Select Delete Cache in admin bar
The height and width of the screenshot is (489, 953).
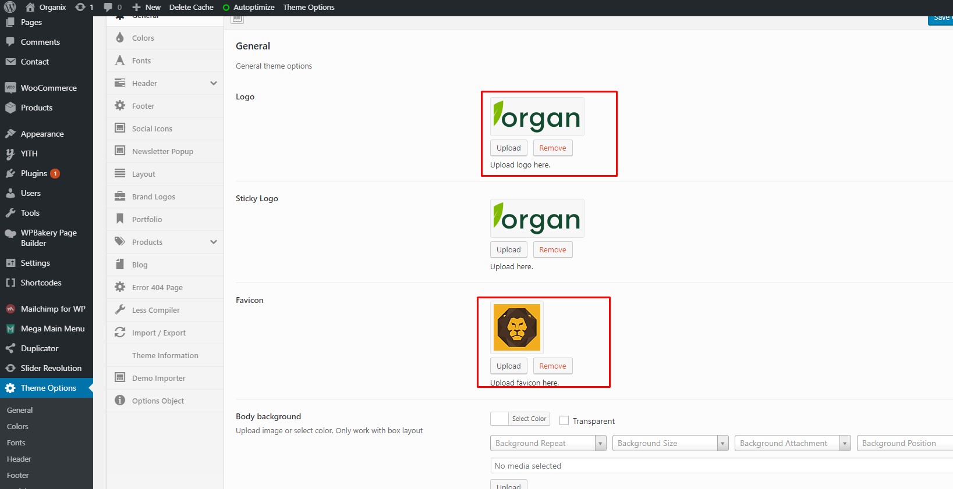point(191,8)
